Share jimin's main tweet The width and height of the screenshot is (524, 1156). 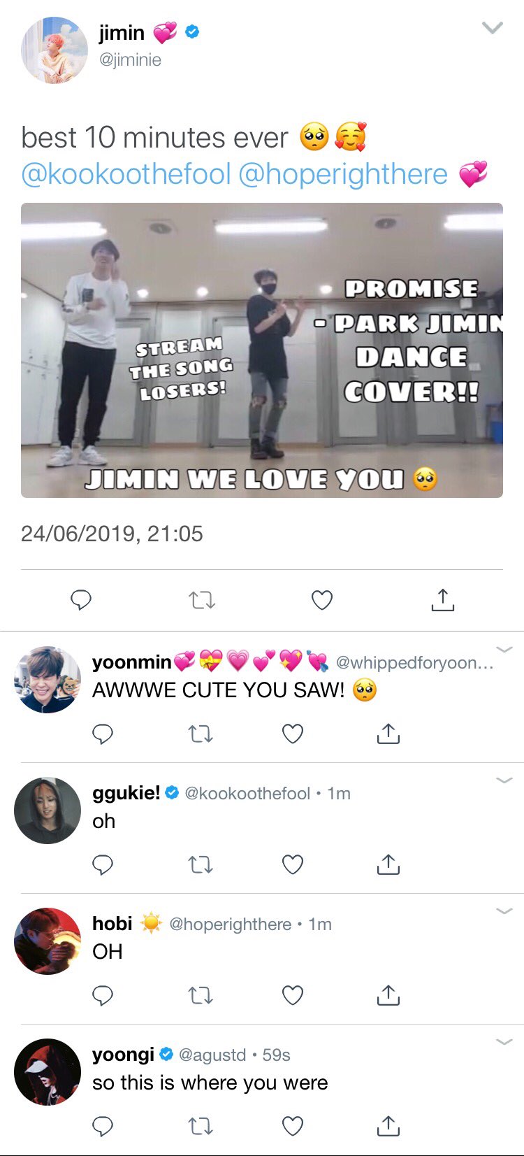point(443,599)
